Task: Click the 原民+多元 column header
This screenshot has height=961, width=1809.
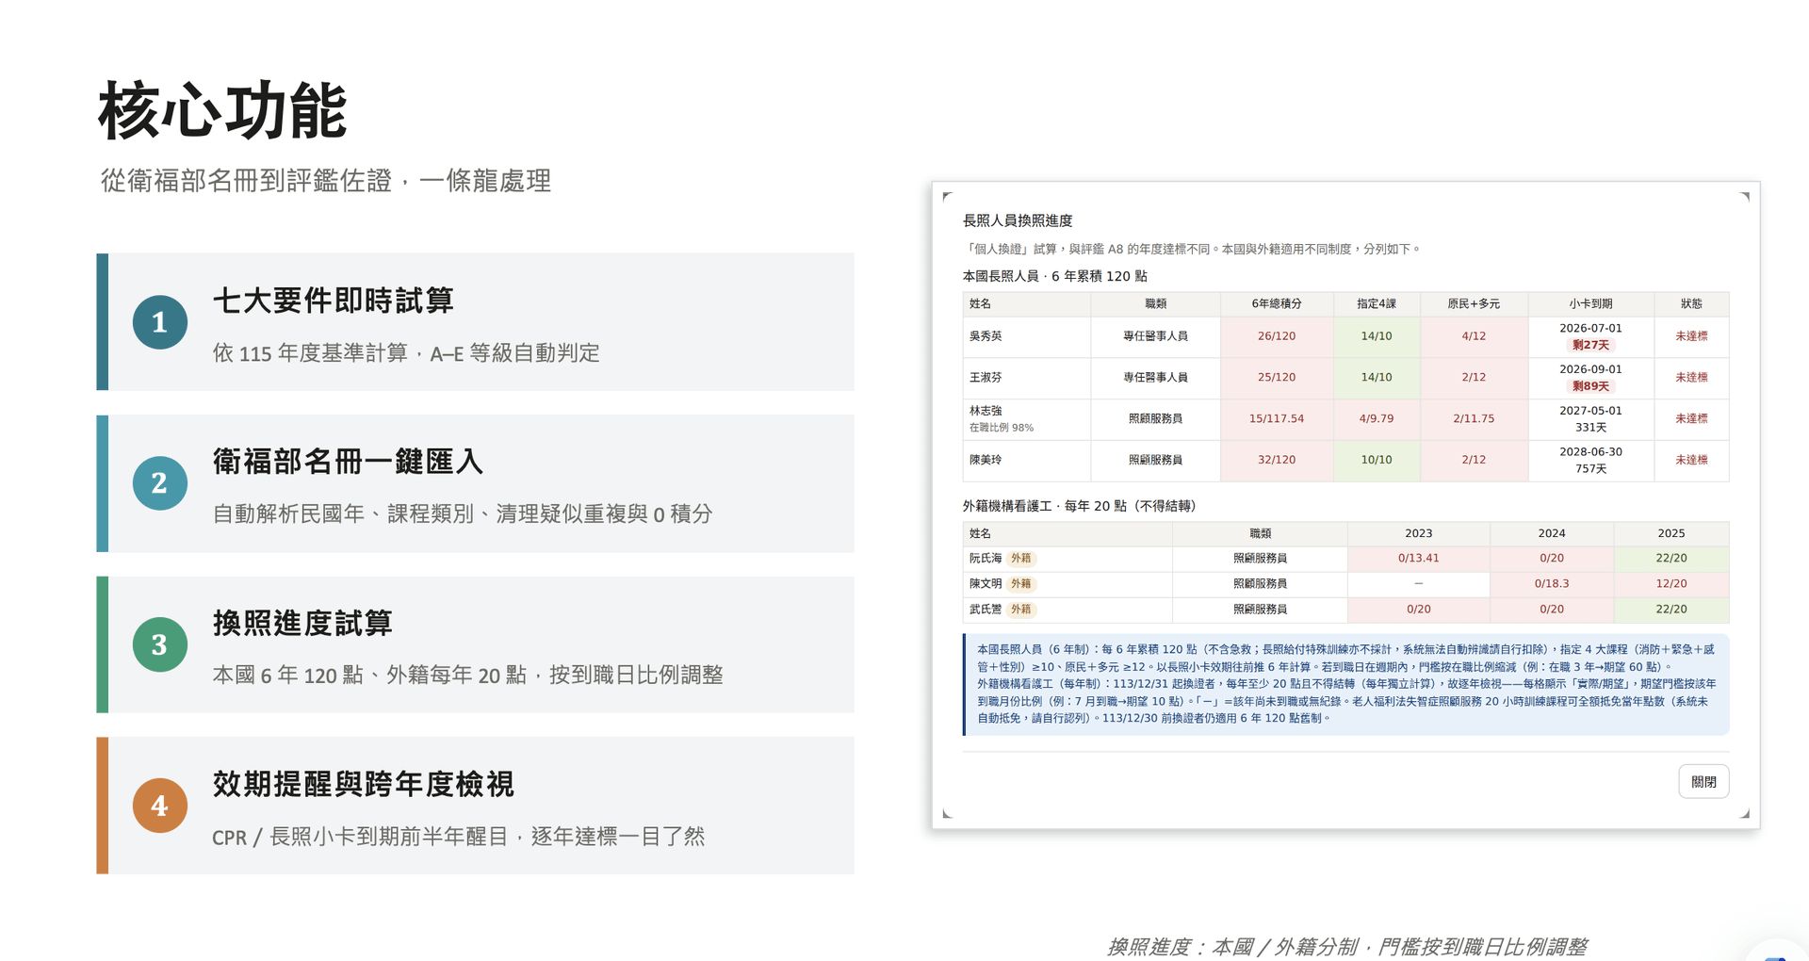Action: [1474, 303]
